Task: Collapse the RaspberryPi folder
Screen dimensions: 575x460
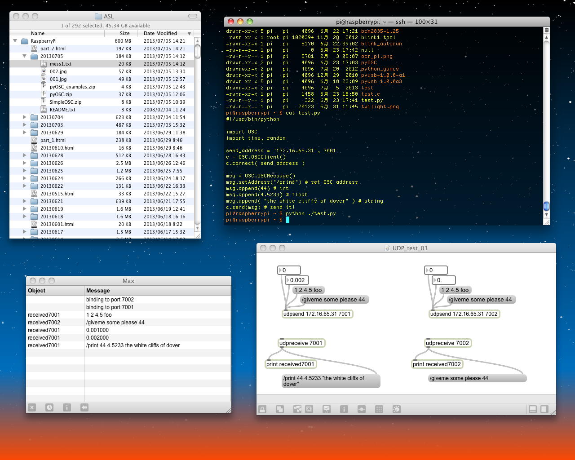Action: 15,41
